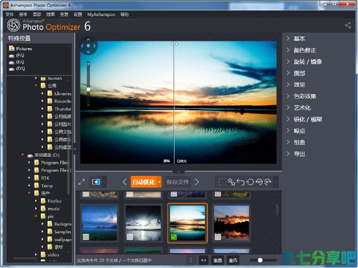Image resolution: width=358 pixels, height=268 pixels.
Task: Click the thumbnail browser vertical scrollbar
Action: tap(277, 210)
